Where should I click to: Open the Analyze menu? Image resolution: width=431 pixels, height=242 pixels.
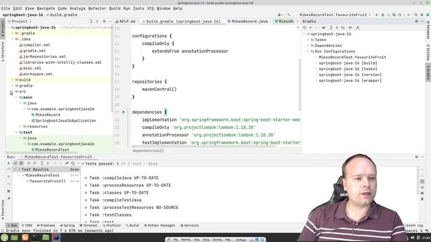tap(77, 9)
